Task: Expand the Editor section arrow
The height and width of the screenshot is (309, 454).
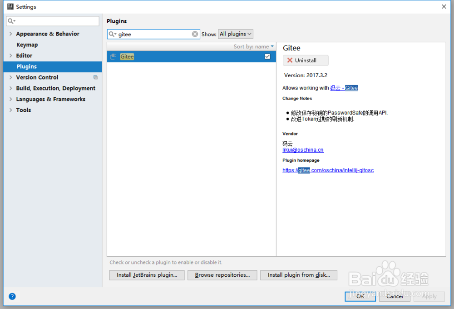Action: 11,55
